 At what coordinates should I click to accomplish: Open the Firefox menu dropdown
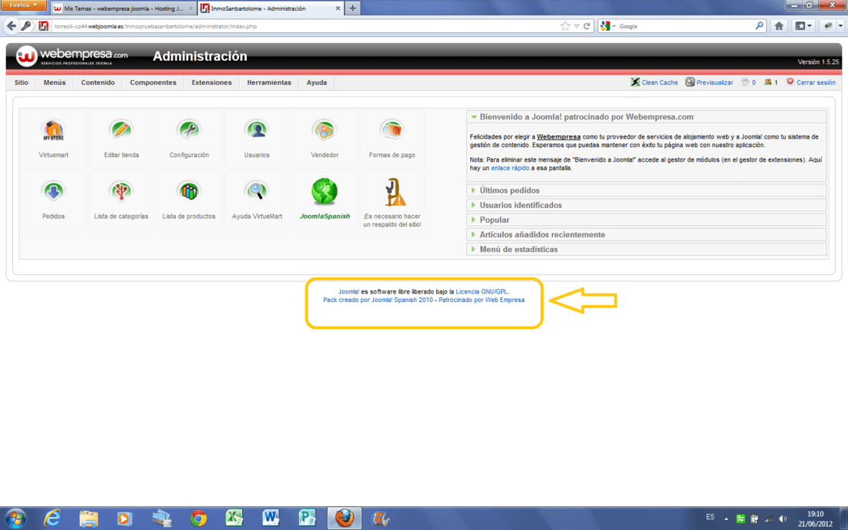[x=23, y=5]
